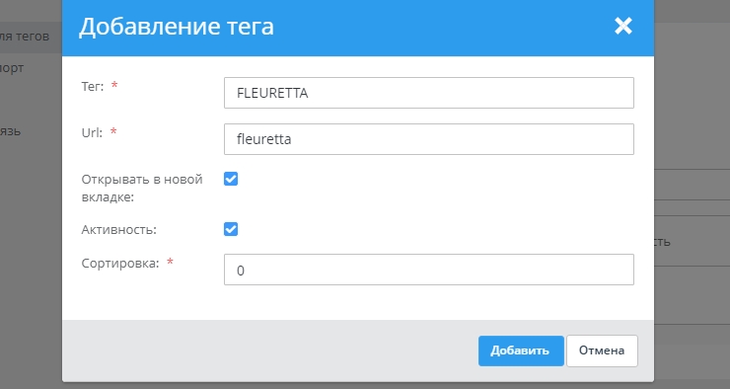Viewport: 730px width, 389px height.
Task: Click the Активность: label text
Action: (x=118, y=230)
